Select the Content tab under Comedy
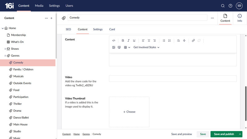This screenshot has width=247, height=139. pyautogui.click(x=82, y=29)
